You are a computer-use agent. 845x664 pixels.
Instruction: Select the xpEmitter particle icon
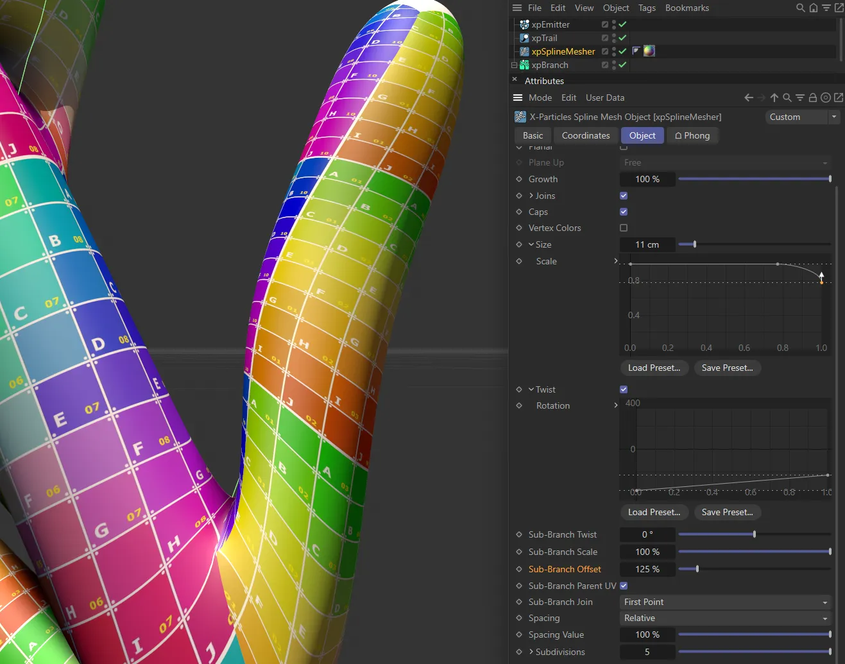(x=525, y=24)
